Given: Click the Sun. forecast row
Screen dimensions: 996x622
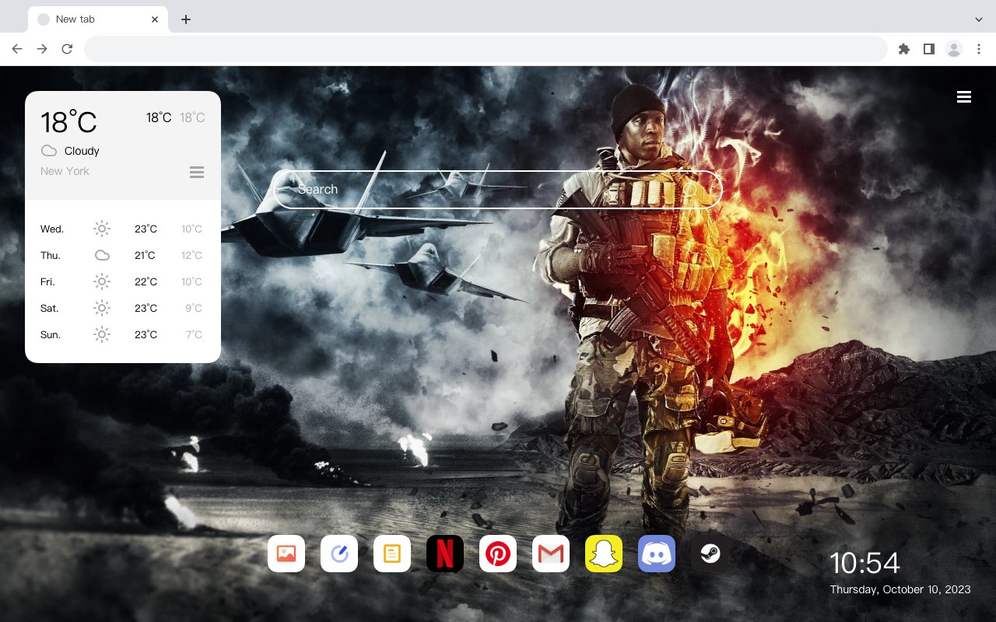Looking at the screenshot, I should pyautogui.click(x=123, y=334).
